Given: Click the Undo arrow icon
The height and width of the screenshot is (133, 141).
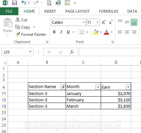Looking at the screenshot, I should (24, 3).
